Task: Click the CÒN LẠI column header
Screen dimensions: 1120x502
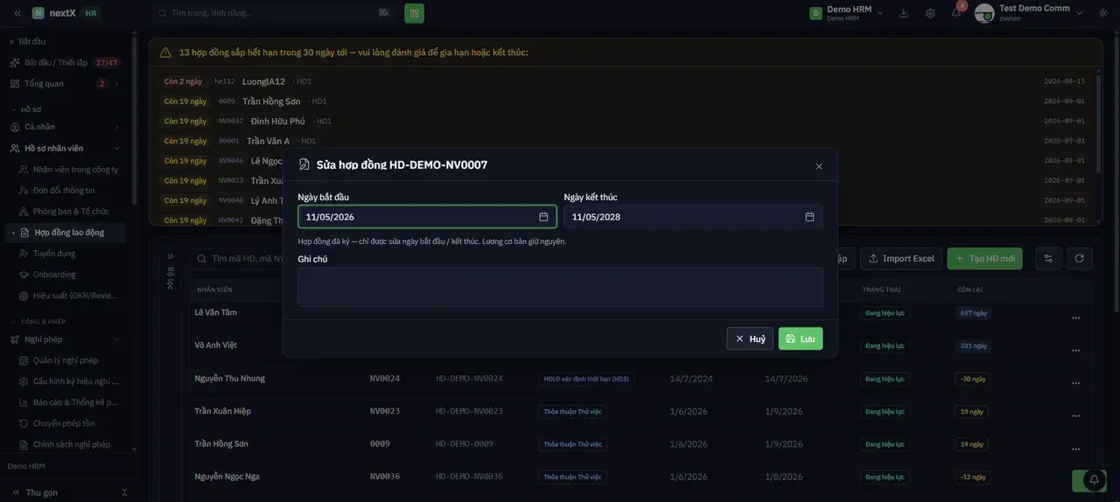Action: tap(969, 289)
